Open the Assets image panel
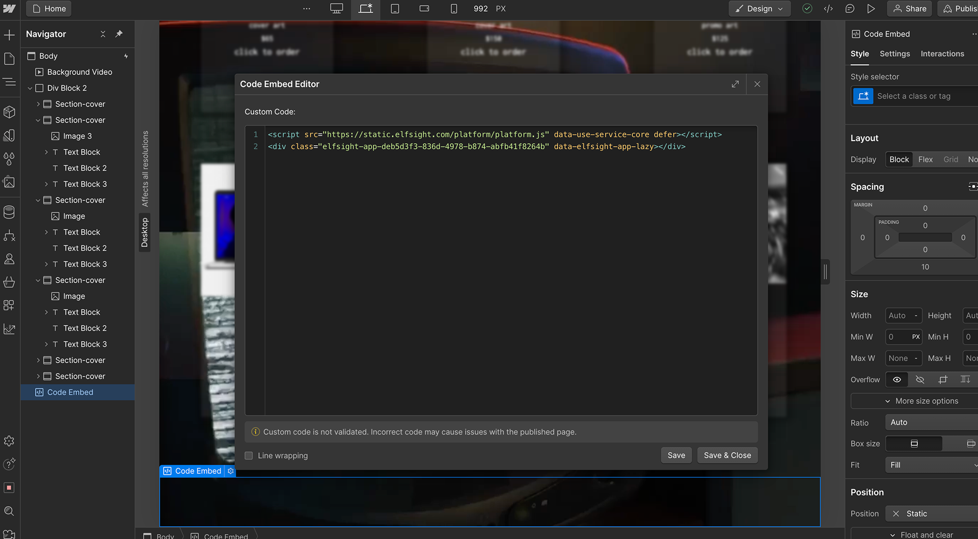Viewport: 978px width, 539px height. click(x=9, y=182)
